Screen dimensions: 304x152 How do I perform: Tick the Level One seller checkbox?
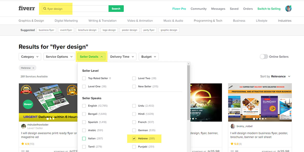84,86
